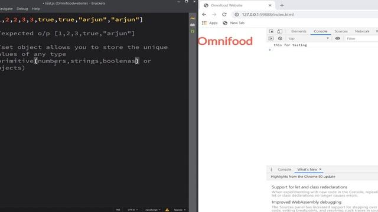Select the Console tab in DevTools
This screenshot has height=212, width=378.
coord(320,31)
